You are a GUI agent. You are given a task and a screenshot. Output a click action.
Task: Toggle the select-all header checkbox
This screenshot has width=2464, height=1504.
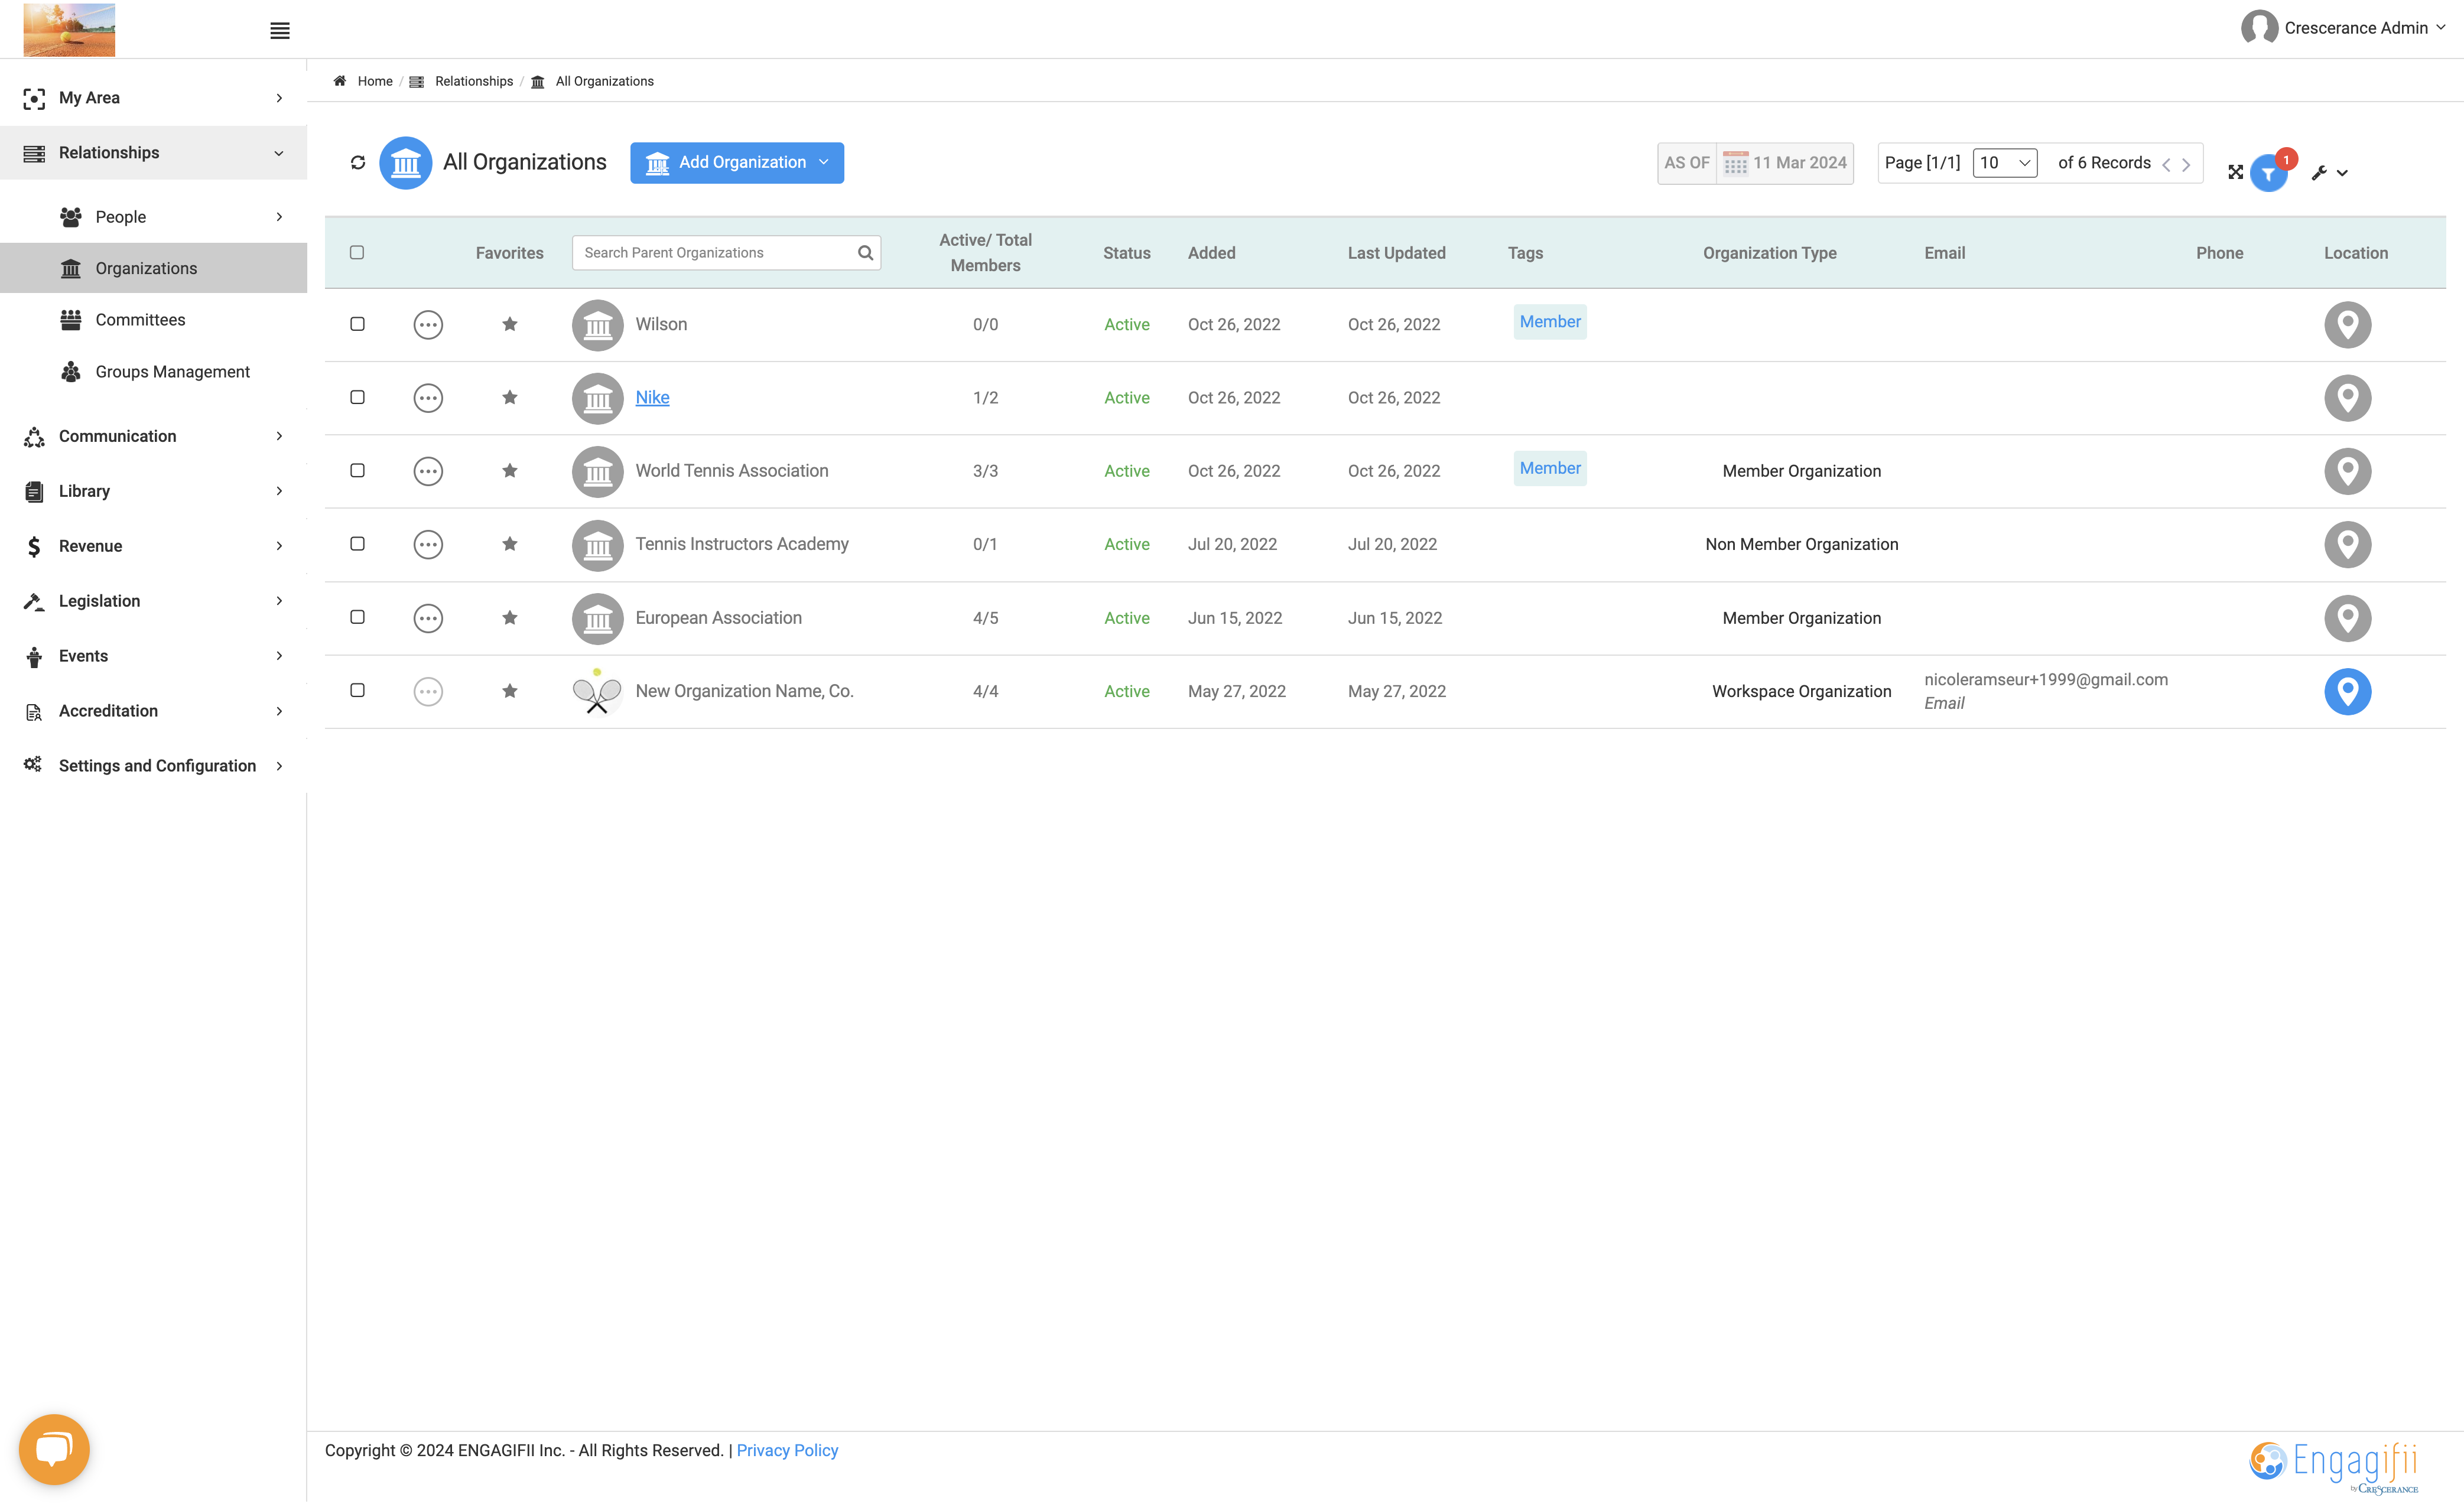point(357,253)
